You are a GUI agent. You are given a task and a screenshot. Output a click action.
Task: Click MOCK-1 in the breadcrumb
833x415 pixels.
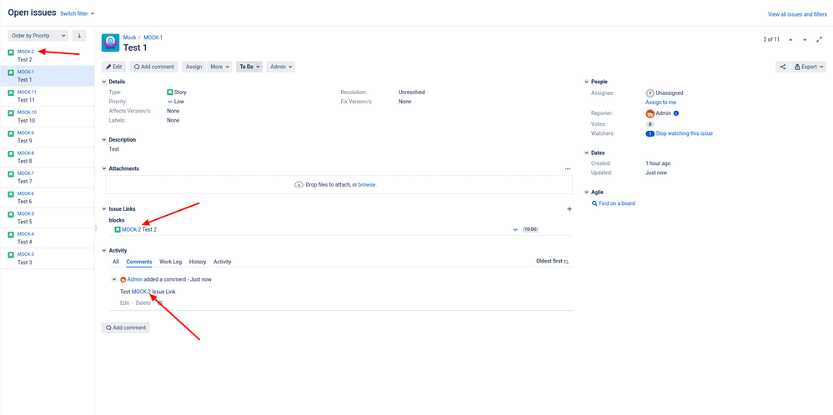tap(153, 37)
